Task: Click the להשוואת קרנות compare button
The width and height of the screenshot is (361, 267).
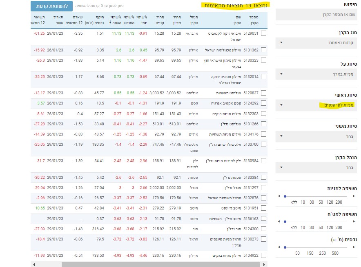Action: click(51, 6)
